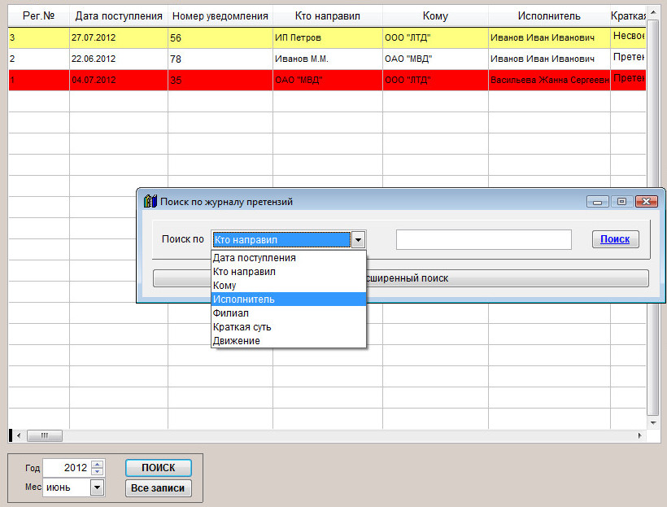Choose 'Исполнитель' from the dropdown list
Screen dimensions: 667x507
(289, 299)
